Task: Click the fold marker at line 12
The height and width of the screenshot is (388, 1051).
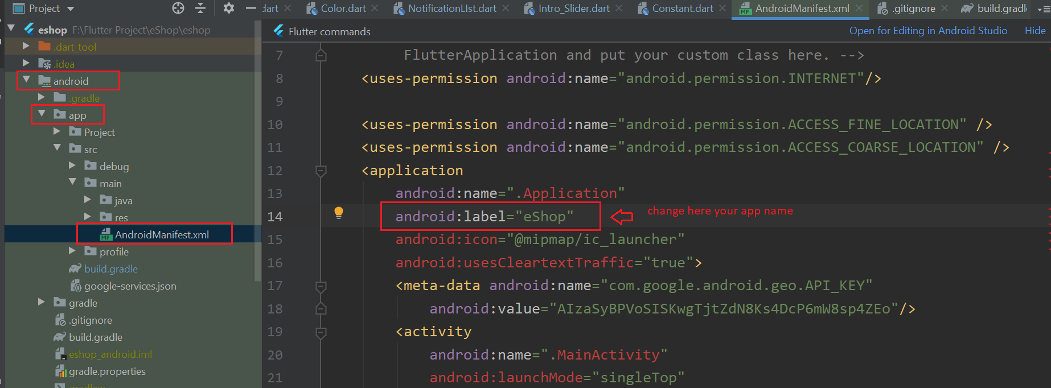Action: click(x=321, y=171)
